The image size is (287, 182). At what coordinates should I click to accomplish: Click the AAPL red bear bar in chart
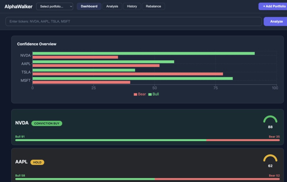pos(96,66)
